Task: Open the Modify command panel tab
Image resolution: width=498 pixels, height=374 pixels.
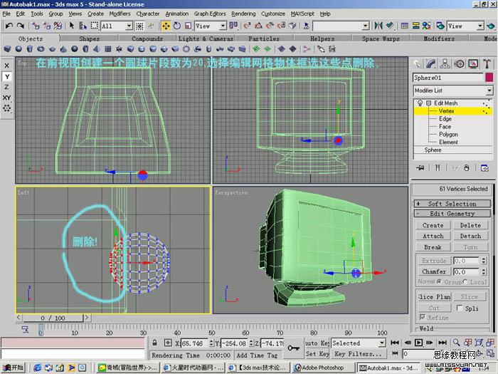Action: click(x=430, y=64)
